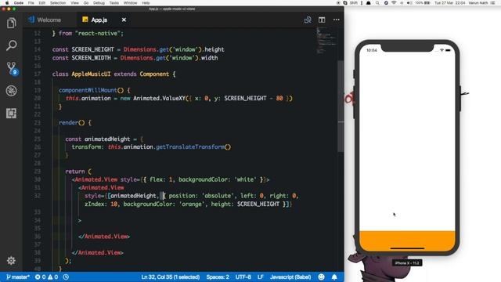This screenshot has height=282, width=501.
Task: Click the volume icon in menu bar
Action: (x=409, y=3)
